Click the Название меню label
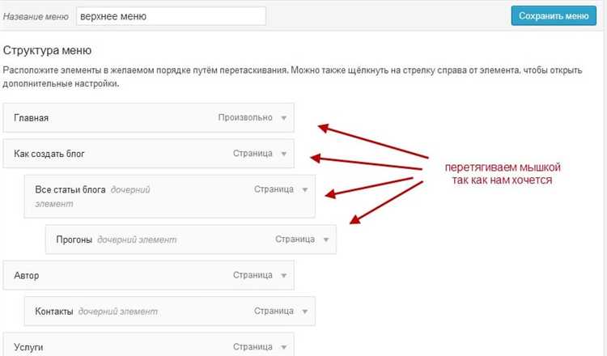 36,17
